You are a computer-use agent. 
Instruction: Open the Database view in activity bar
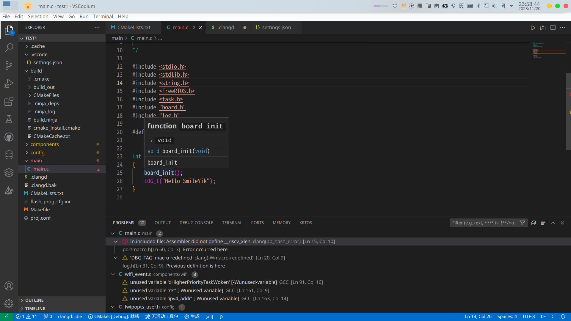9,155
